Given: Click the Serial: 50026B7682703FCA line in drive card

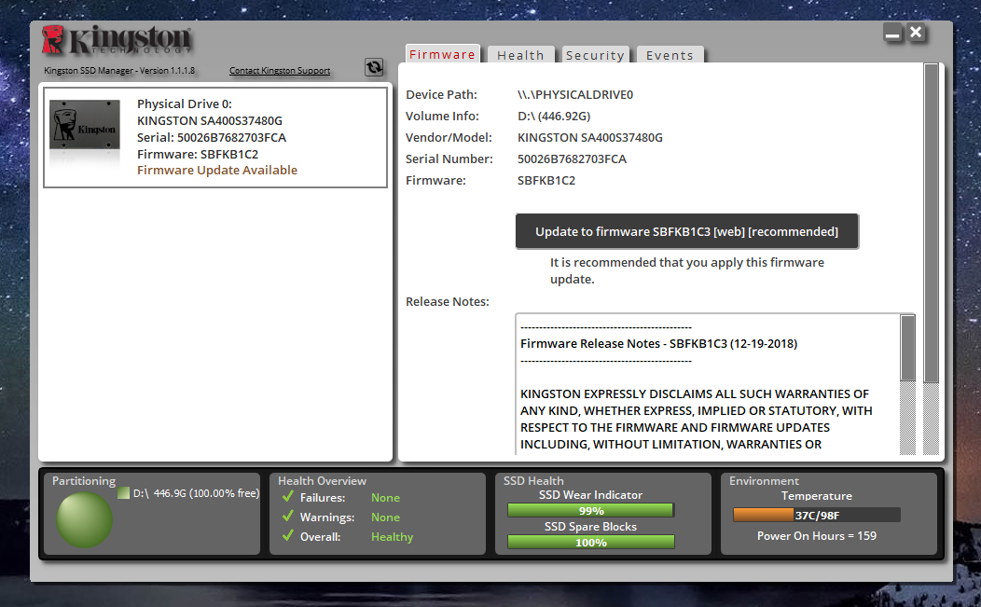Looking at the screenshot, I should pos(212,138).
